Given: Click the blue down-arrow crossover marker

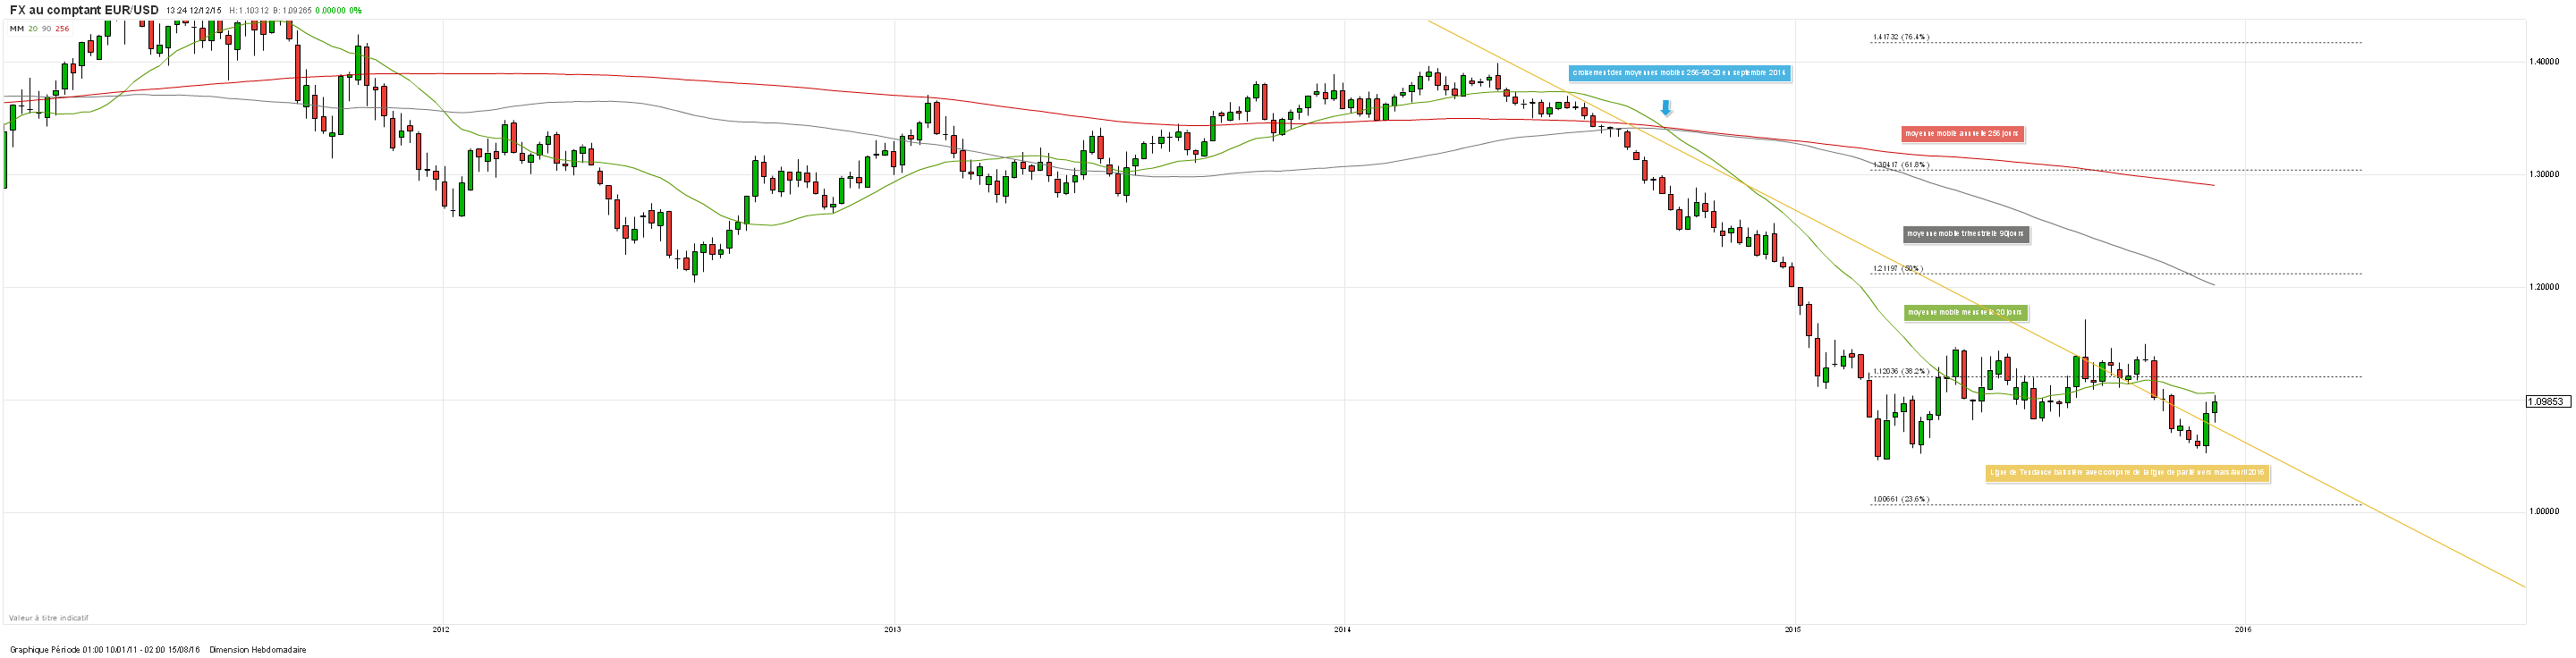Looking at the screenshot, I should (x=1666, y=108).
